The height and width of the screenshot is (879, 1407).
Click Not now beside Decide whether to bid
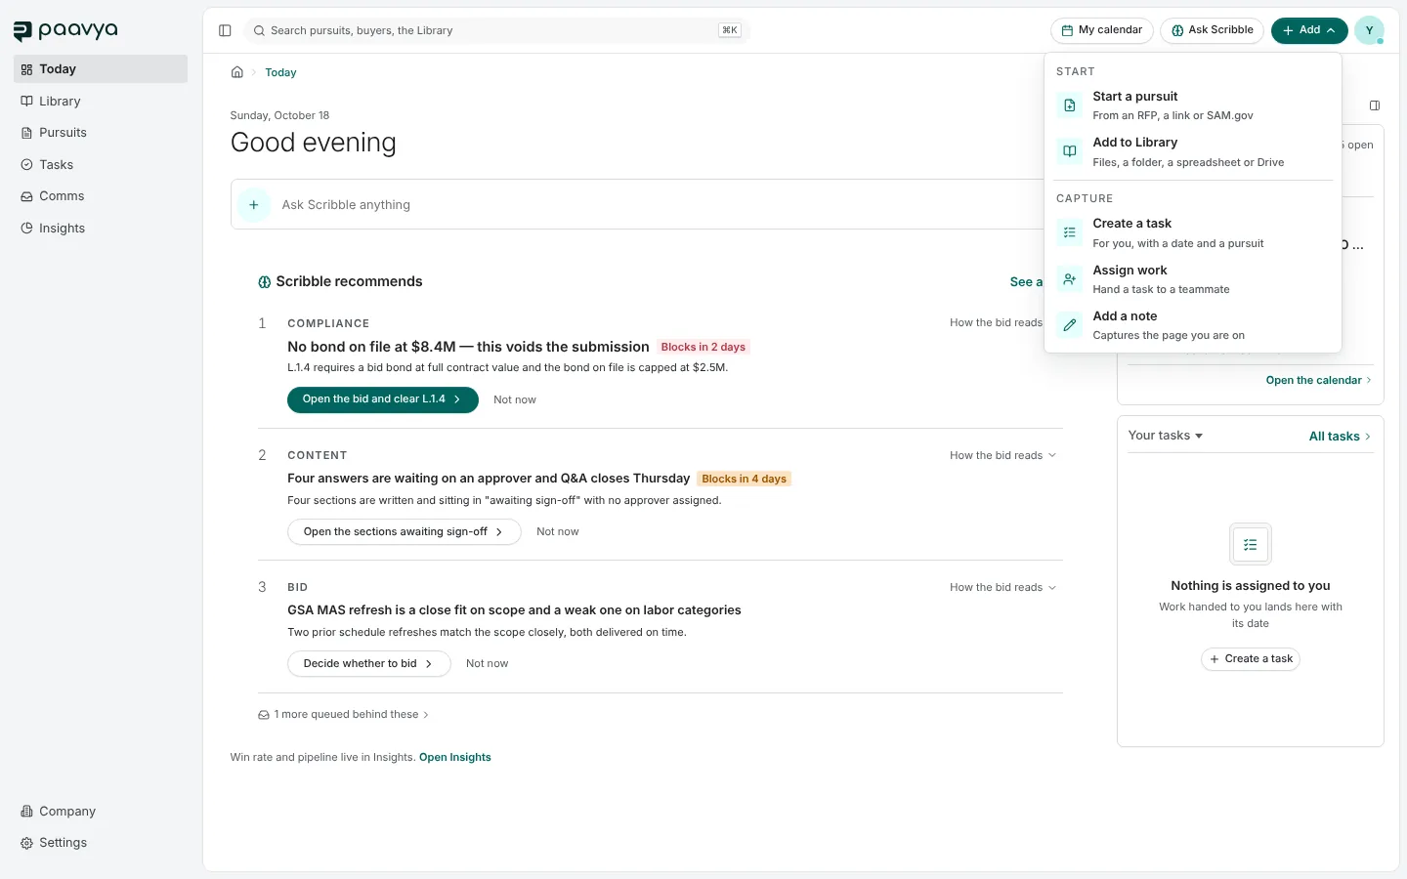(x=487, y=664)
